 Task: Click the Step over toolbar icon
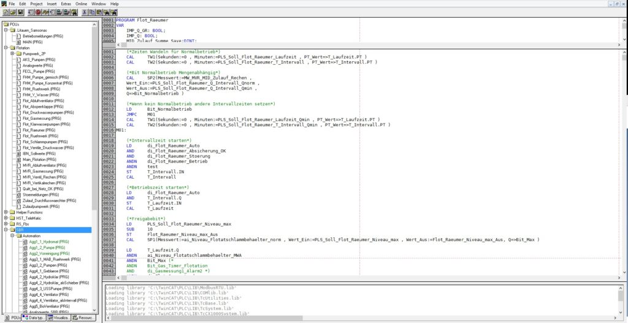tap(45, 12)
